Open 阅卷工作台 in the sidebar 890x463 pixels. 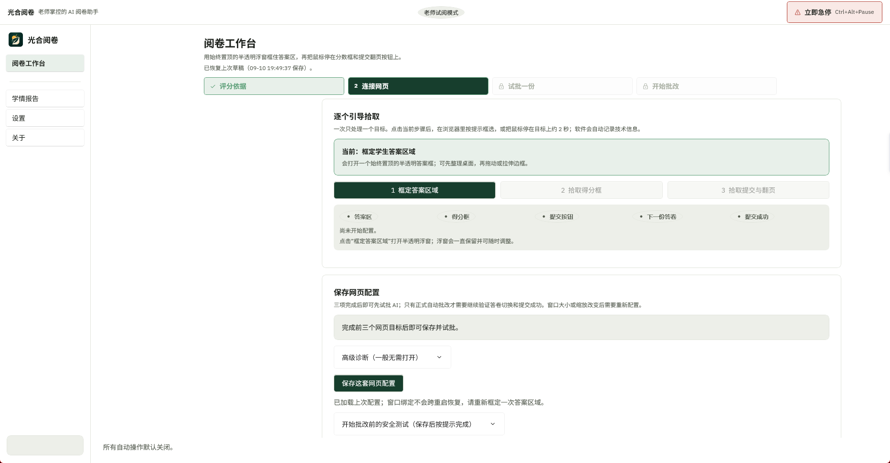(x=45, y=63)
